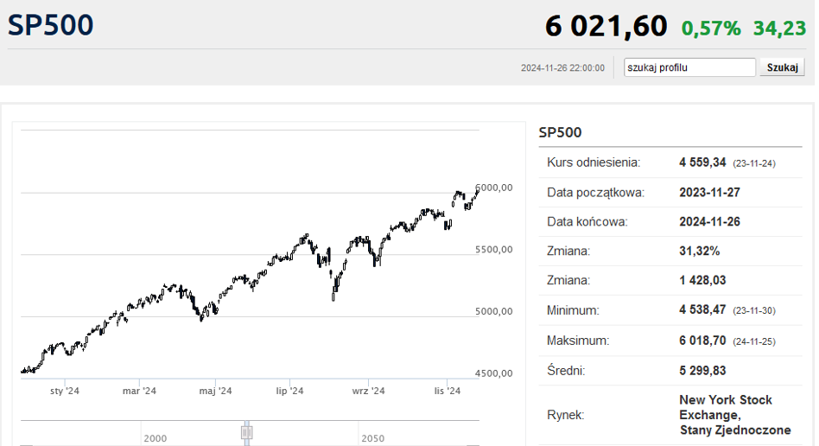The image size is (819, 446).
Task: Click the current price 6 021,60
Action: 606,27
